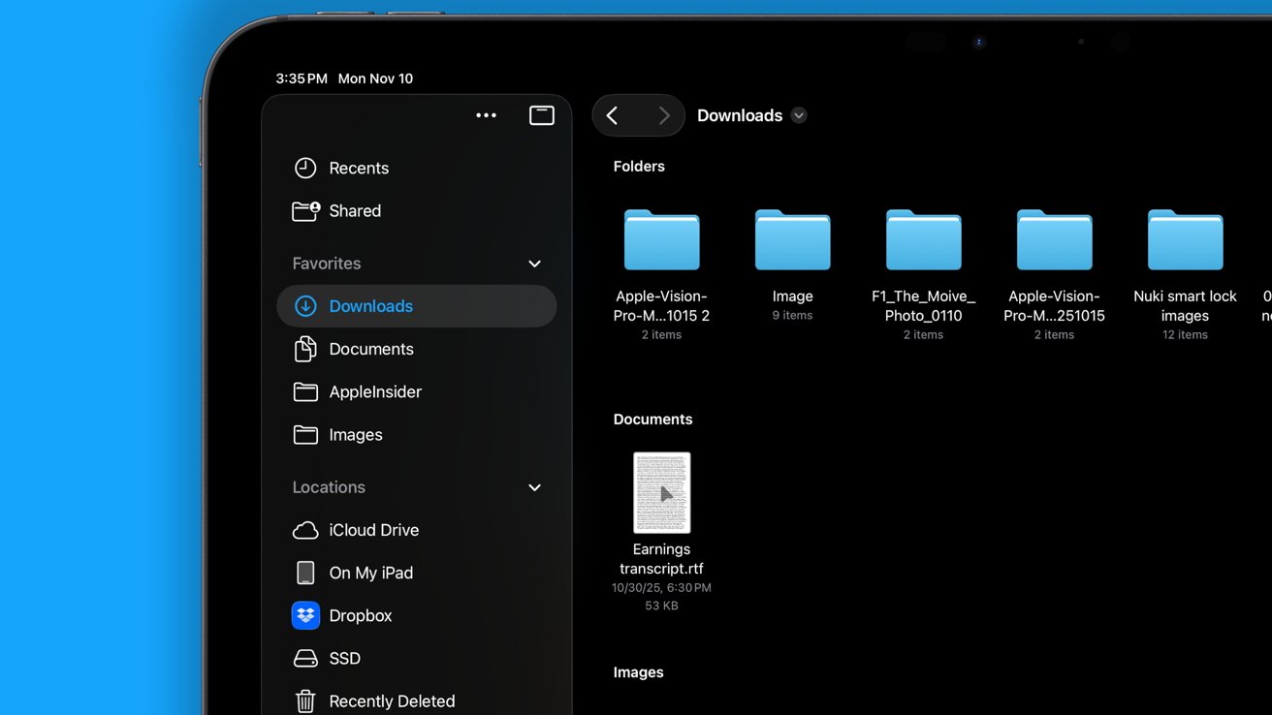Toggle the sidebar panel icon
Viewport: 1272px width, 715px height.
click(541, 115)
